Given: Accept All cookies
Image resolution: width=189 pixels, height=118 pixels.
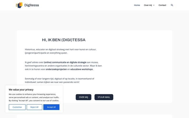Looking at the screenshot, I should pos(51,107).
